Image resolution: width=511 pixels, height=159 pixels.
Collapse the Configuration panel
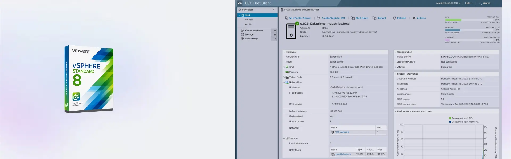coord(395,52)
